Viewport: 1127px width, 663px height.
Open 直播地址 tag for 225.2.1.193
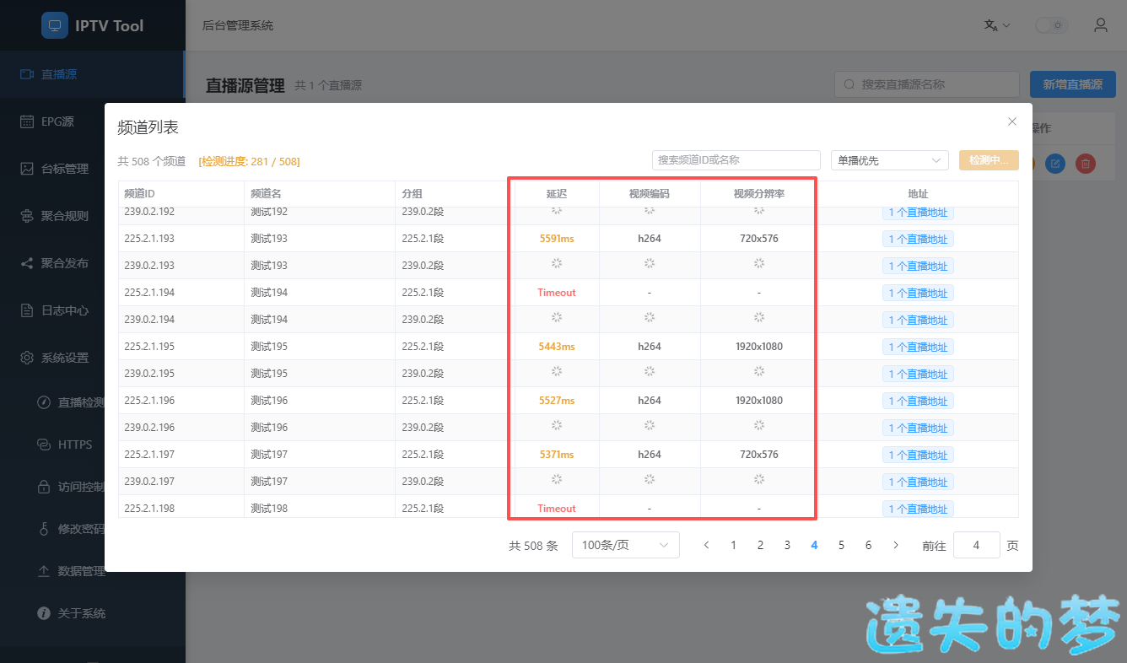coord(918,239)
